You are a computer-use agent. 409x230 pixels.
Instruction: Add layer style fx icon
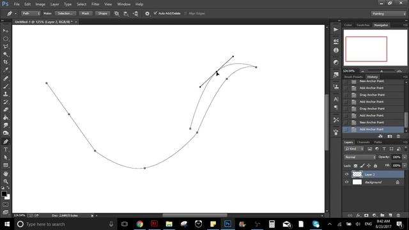(359, 215)
